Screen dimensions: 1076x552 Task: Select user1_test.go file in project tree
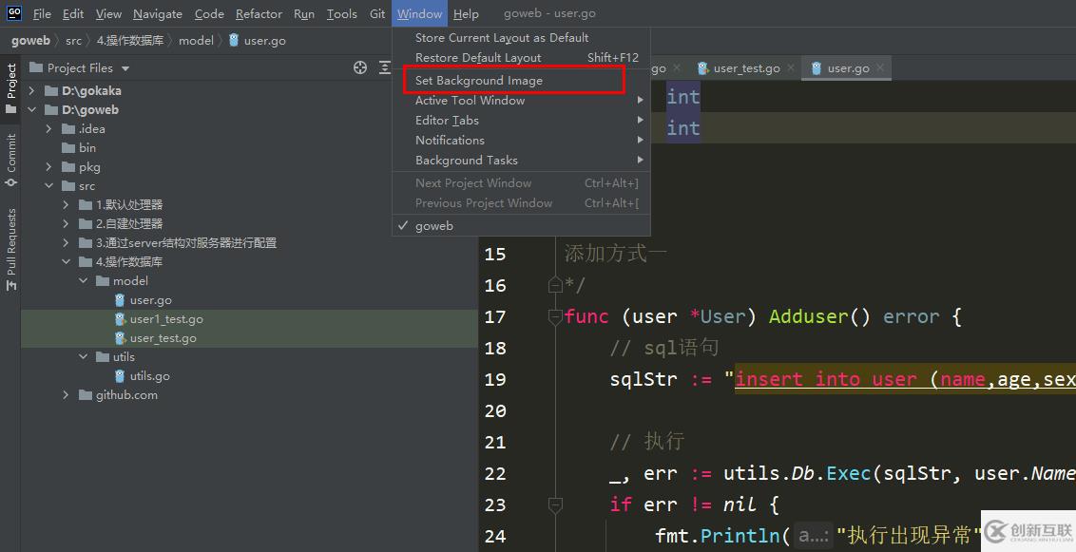[165, 319]
